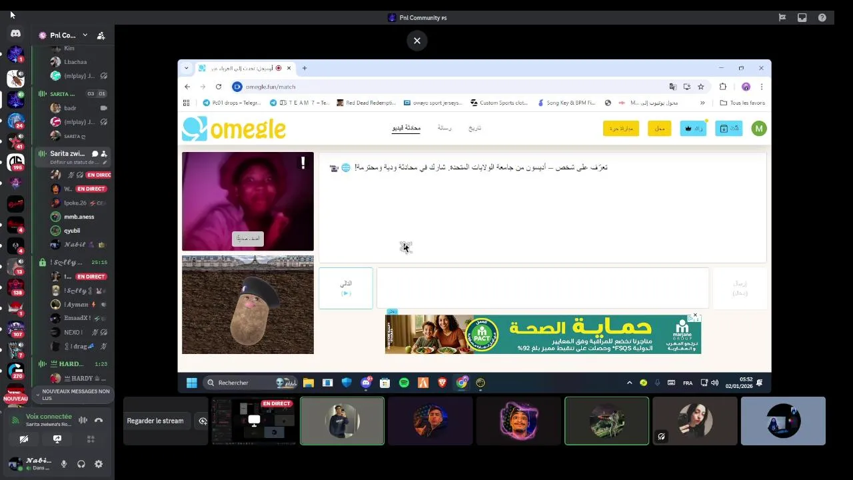This screenshot has height=480, width=853.
Task: Click green M profile avatar on omegle
Action: [758, 129]
